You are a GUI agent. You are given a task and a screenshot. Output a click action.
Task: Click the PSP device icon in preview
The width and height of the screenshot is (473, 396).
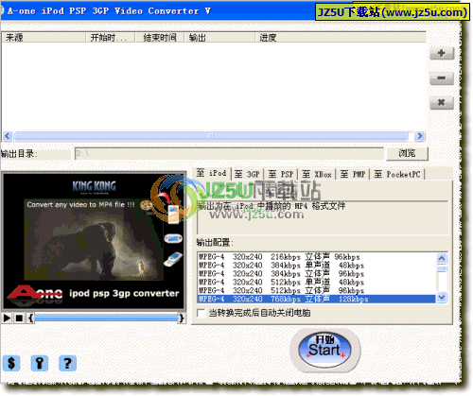click(173, 238)
